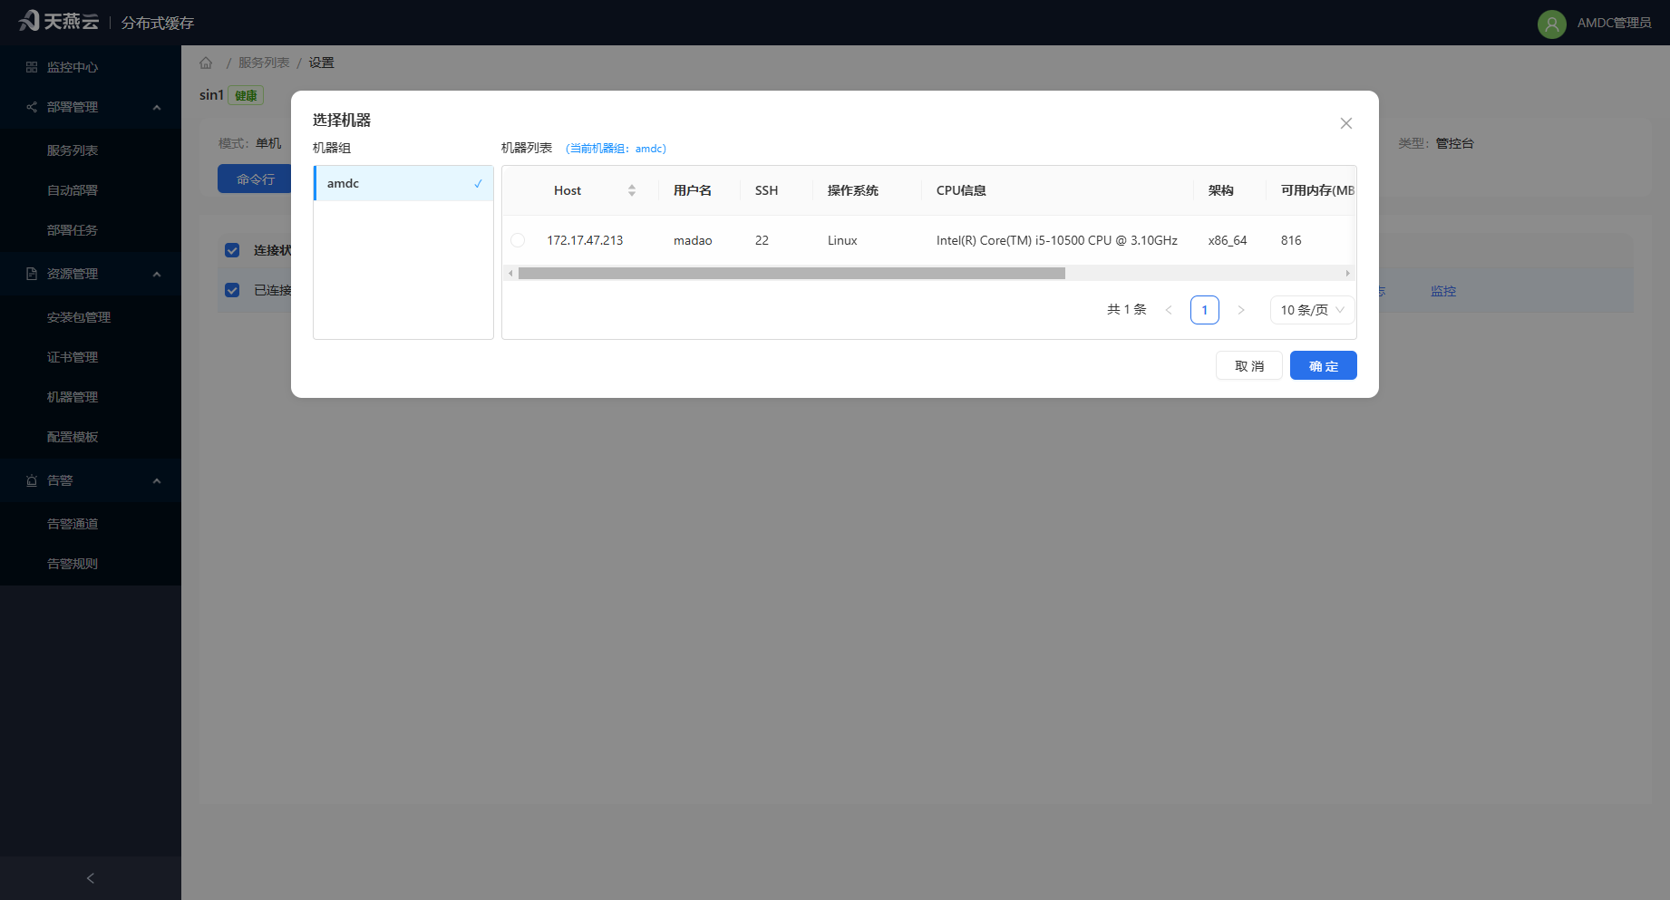Open the AMDC管理员 user avatar
This screenshot has height=900, width=1670.
pyautogui.click(x=1551, y=24)
